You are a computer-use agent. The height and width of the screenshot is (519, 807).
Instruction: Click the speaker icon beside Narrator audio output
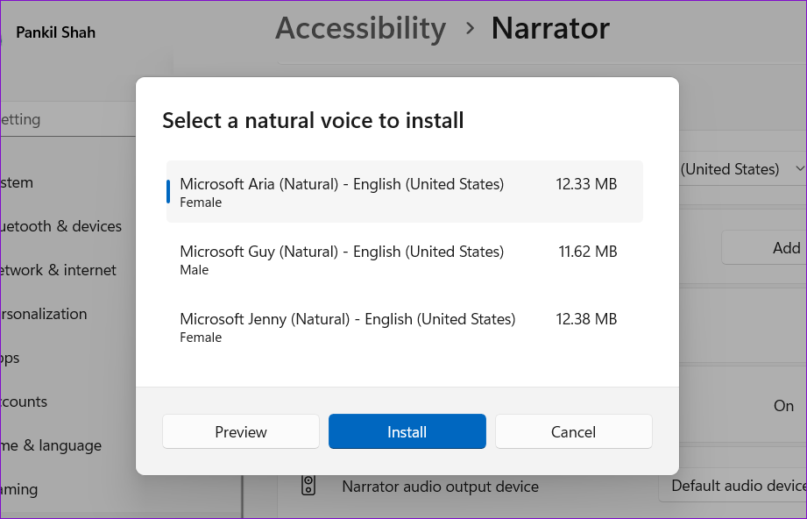308,485
